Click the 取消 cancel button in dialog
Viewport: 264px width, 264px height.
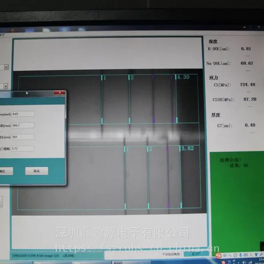37,171
